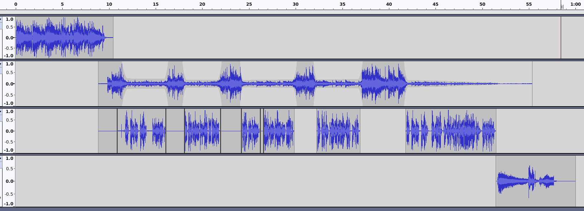
Task: Click the 50 second mark on ruler
Action: point(482,4)
